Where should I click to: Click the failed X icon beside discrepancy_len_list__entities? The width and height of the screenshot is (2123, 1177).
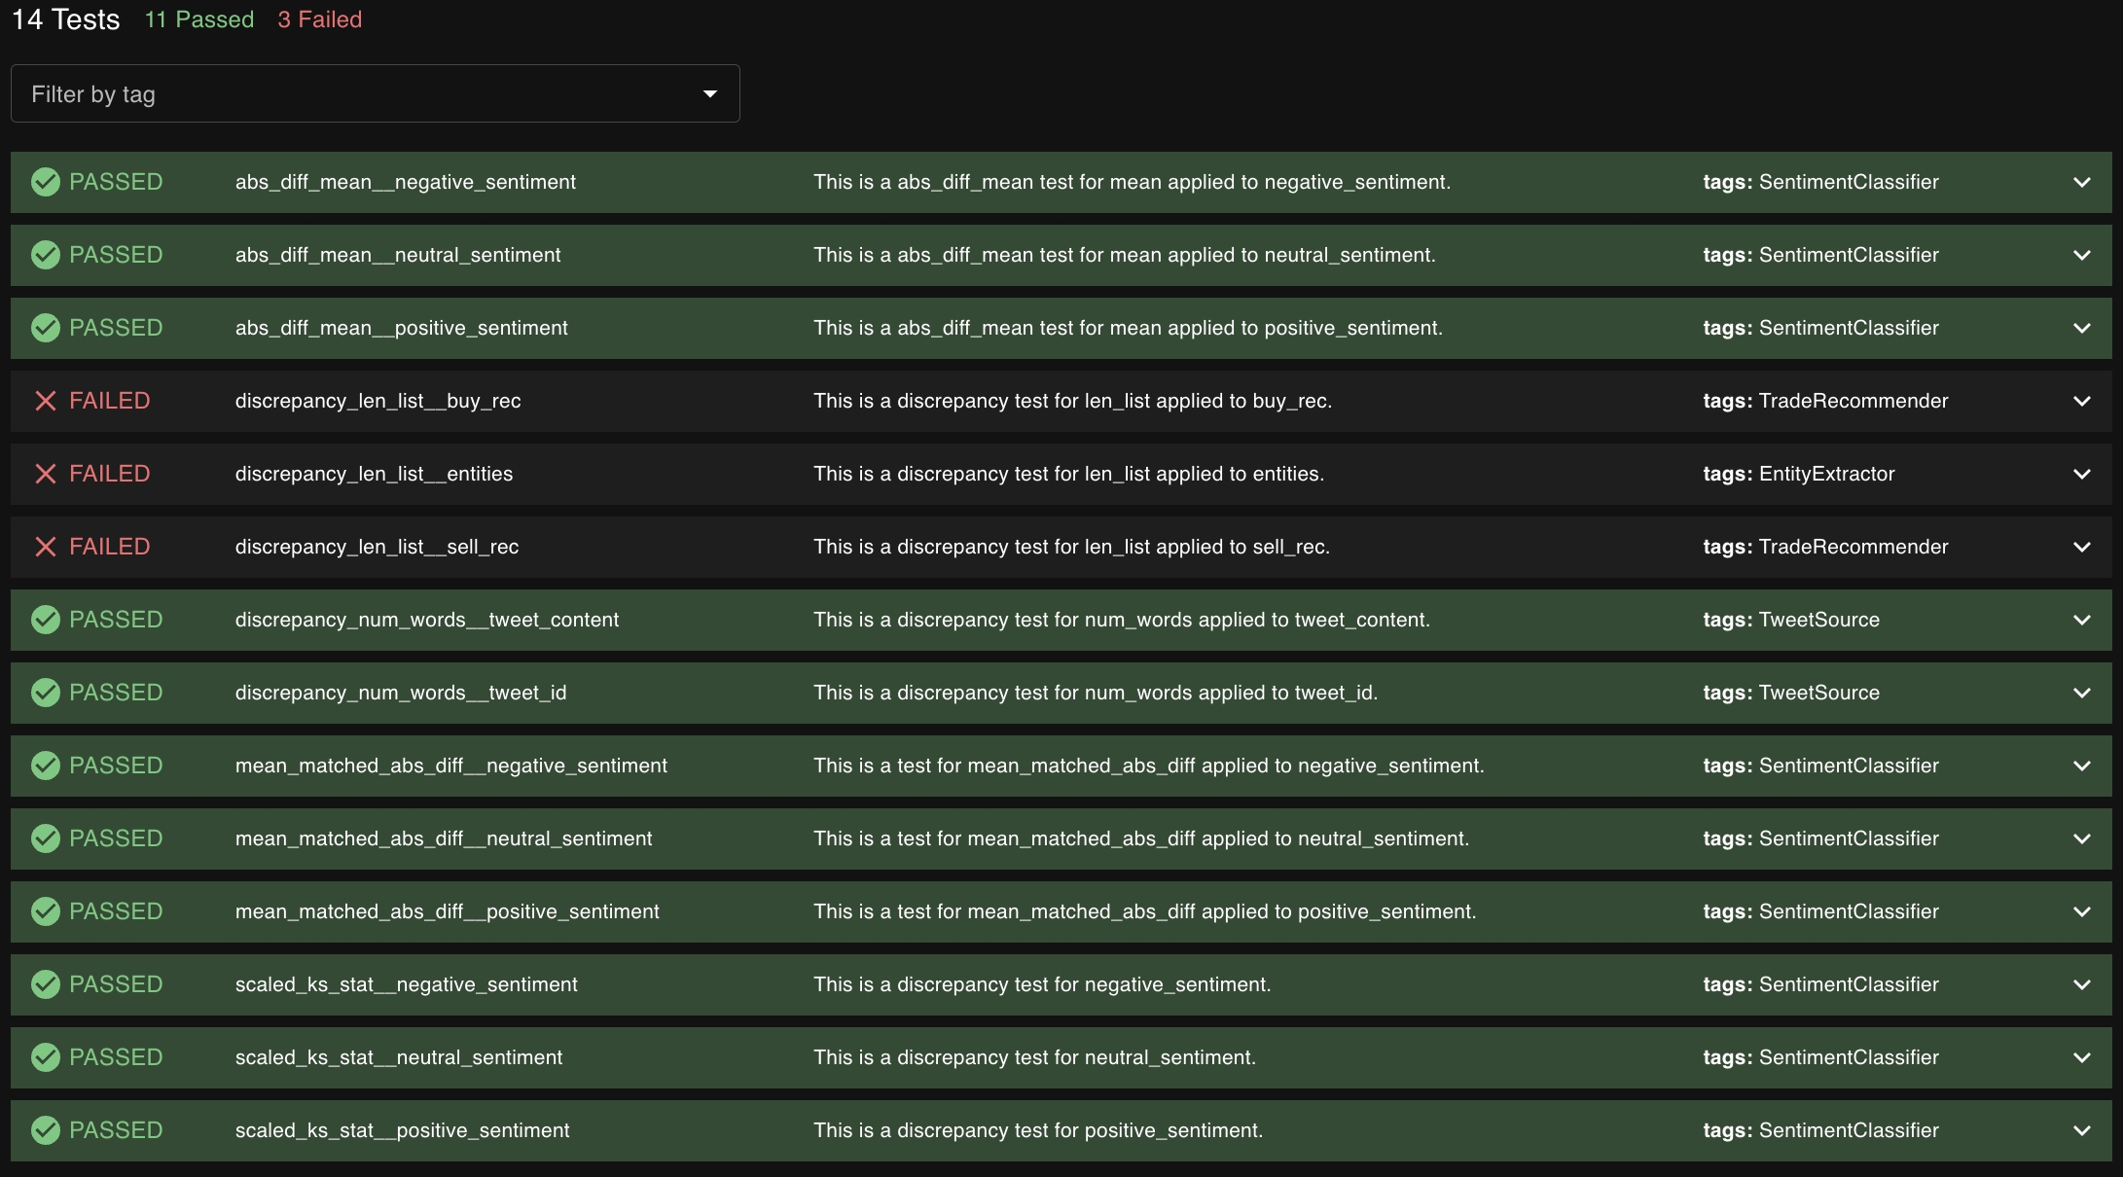(46, 474)
